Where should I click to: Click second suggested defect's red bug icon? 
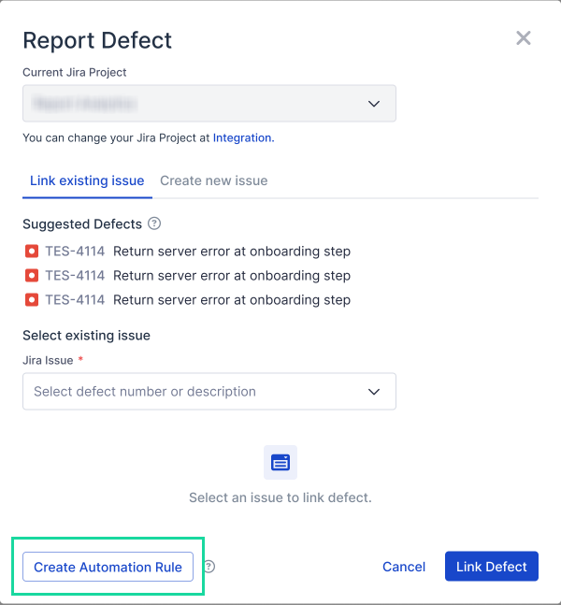[x=31, y=276]
